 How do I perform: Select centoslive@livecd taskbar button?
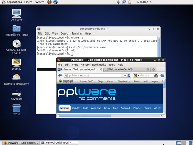point(59,143)
